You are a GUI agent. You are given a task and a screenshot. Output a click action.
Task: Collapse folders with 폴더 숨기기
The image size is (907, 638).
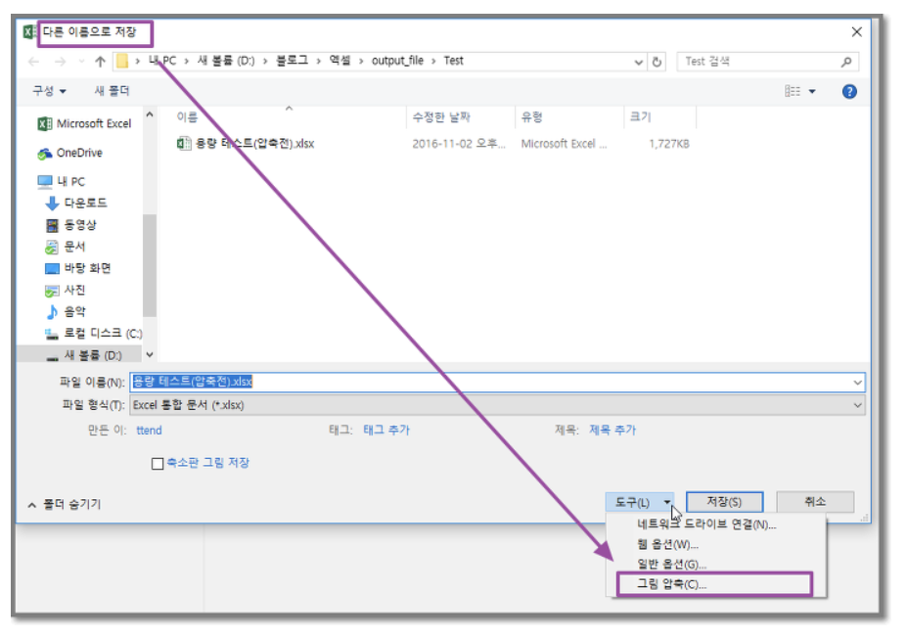point(65,504)
